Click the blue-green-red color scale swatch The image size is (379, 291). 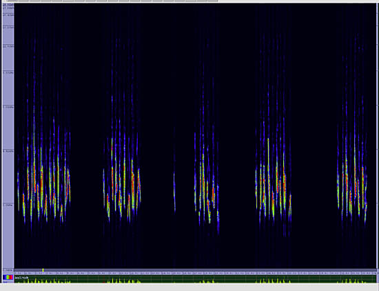[x=8, y=277]
